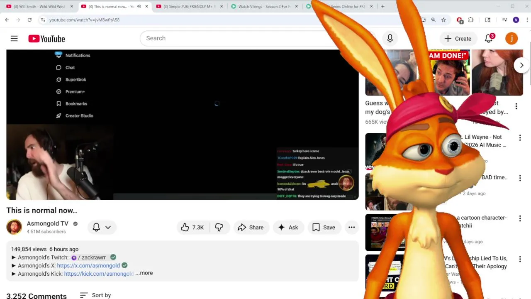Close the Simple PUG FRIENDLY tab
531x299 pixels.
tap(222, 6)
